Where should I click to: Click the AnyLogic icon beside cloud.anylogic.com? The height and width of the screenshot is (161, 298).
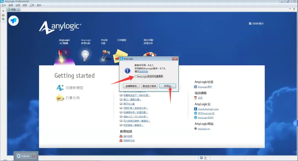pos(195,109)
